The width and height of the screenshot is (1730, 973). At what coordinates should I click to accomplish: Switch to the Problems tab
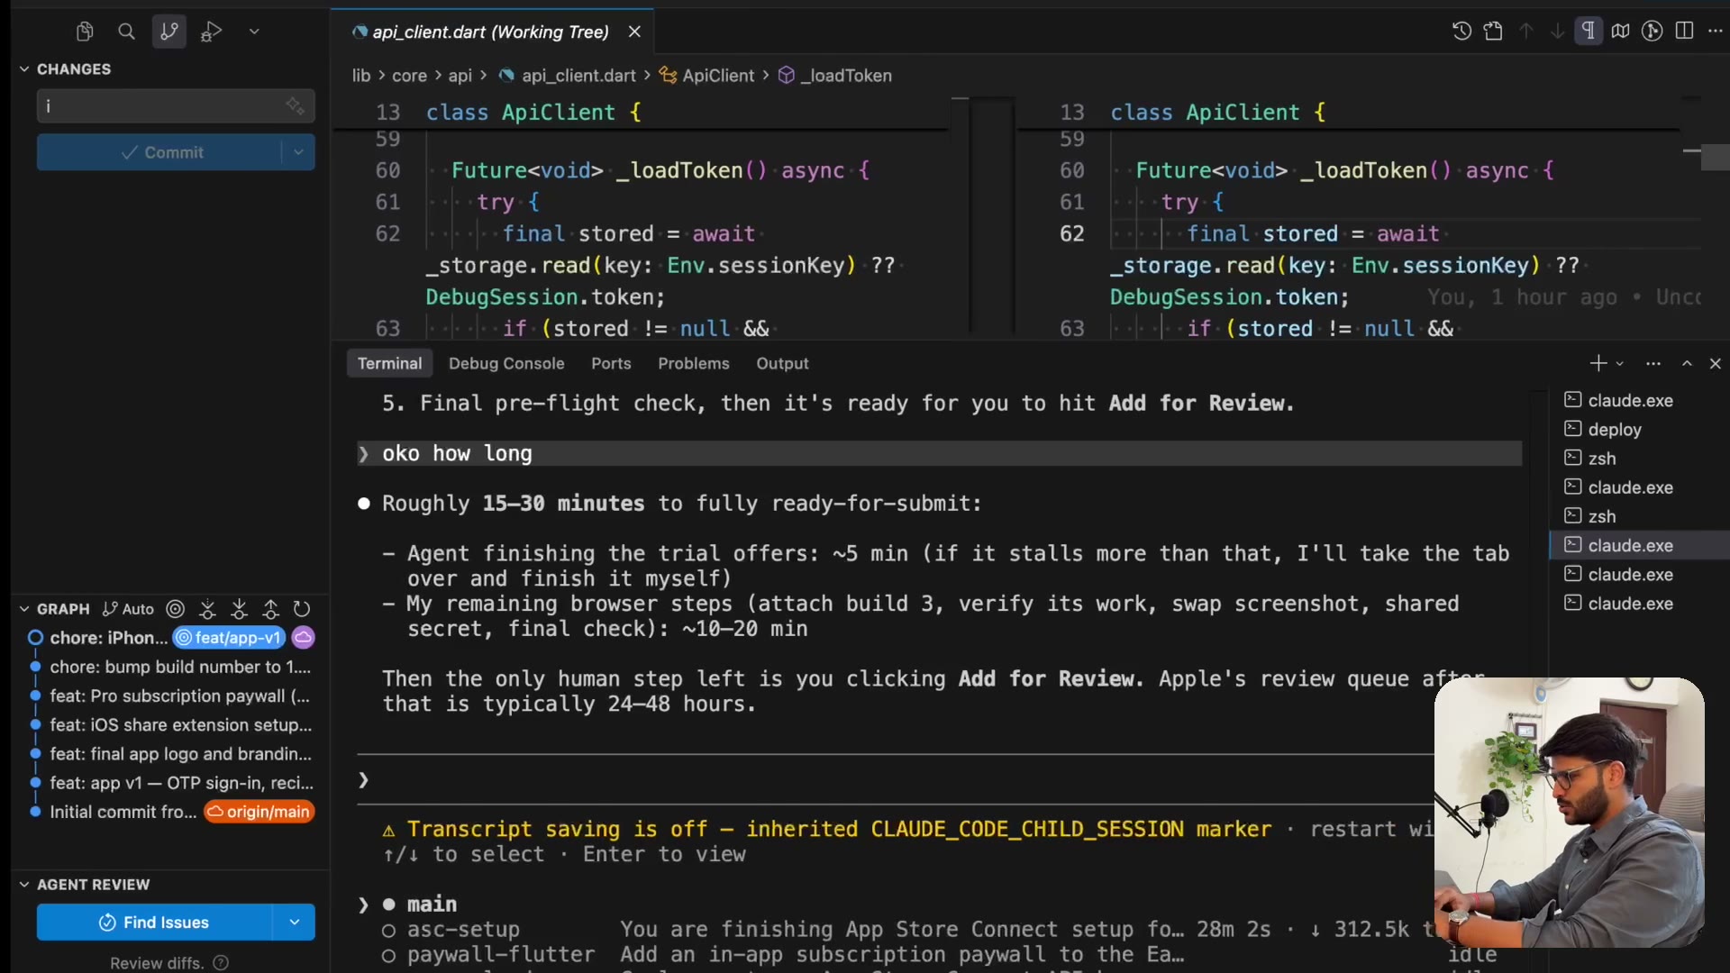point(694,363)
